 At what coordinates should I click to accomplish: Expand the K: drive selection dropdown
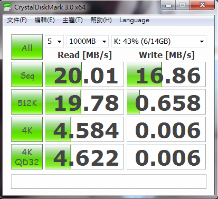159,42
